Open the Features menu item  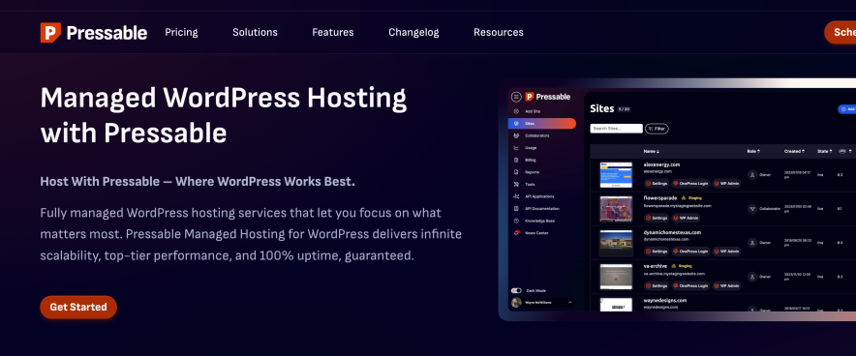333,32
